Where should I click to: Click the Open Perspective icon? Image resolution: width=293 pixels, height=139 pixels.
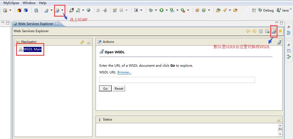pos(254,10)
